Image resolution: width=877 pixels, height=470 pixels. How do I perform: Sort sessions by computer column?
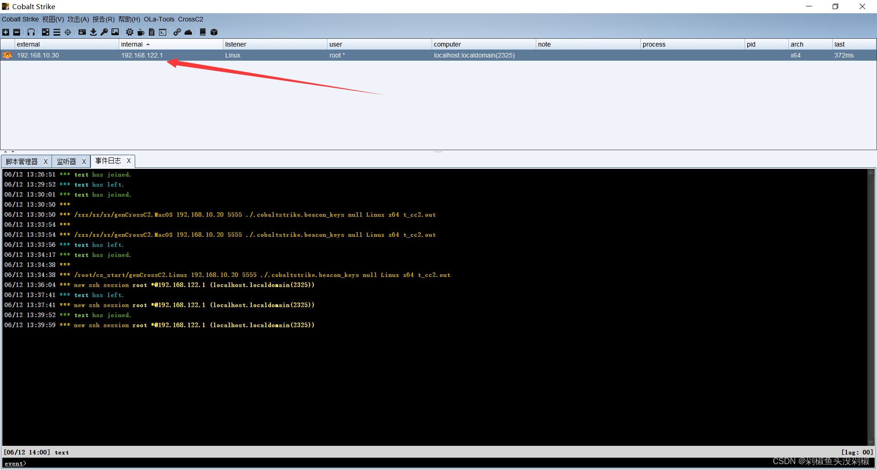pos(484,44)
